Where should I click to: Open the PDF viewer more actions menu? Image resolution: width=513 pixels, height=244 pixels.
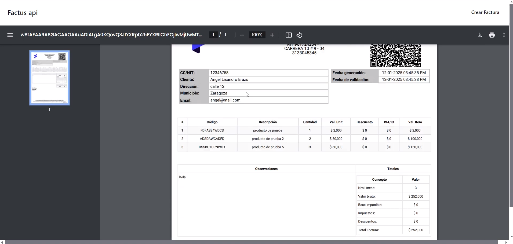coord(504,35)
